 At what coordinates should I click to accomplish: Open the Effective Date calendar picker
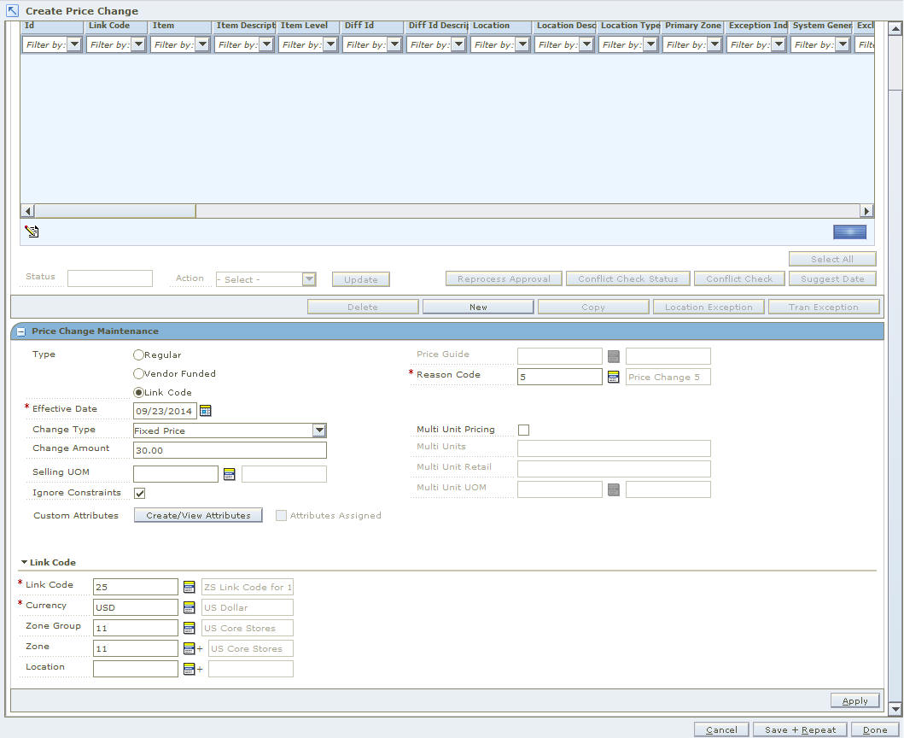pos(205,411)
